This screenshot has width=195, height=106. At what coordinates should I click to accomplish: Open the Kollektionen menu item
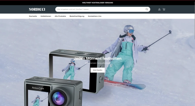(x=46, y=16)
